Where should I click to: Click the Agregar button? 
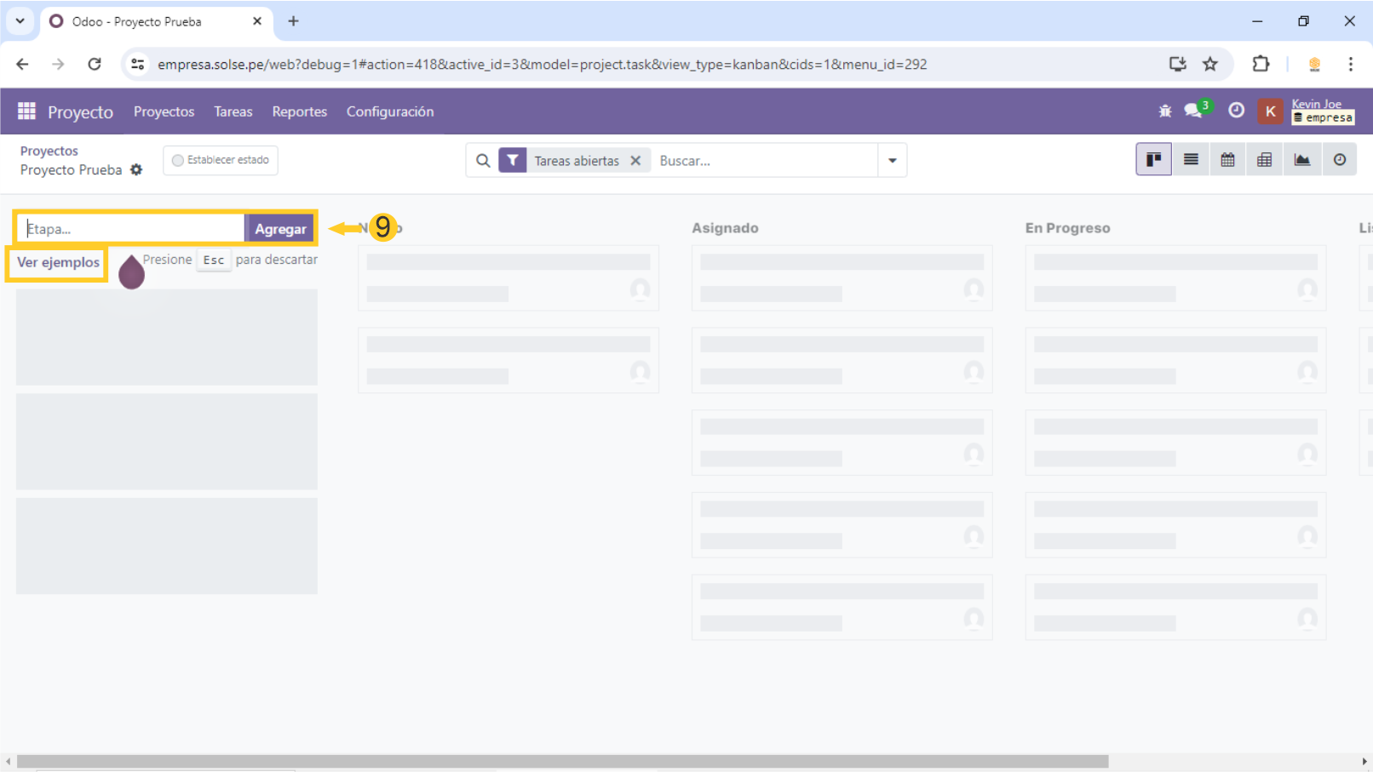(280, 229)
